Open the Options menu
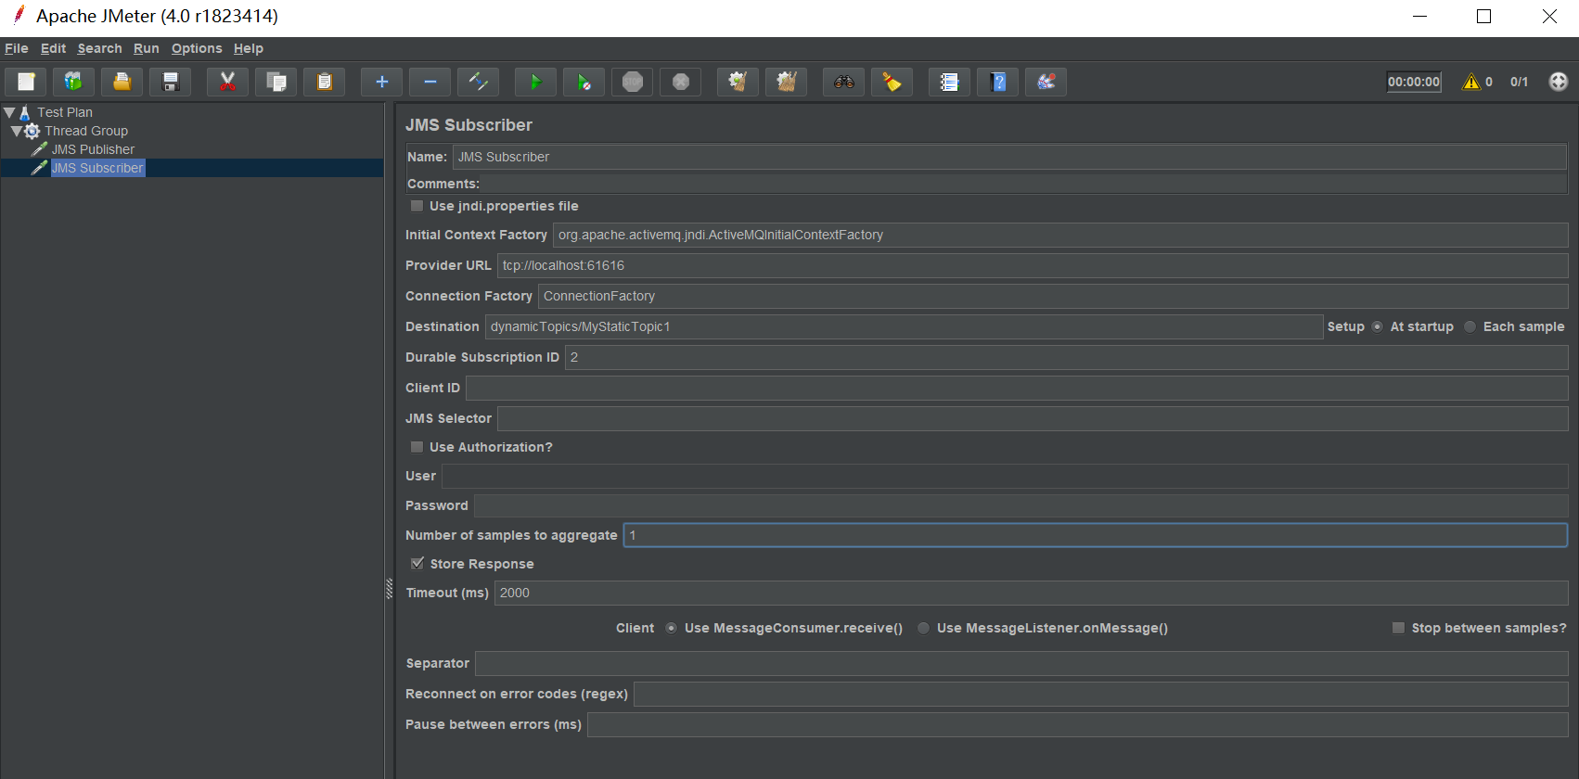This screenshot has height=779, width=1579. (x=197, y=48)
